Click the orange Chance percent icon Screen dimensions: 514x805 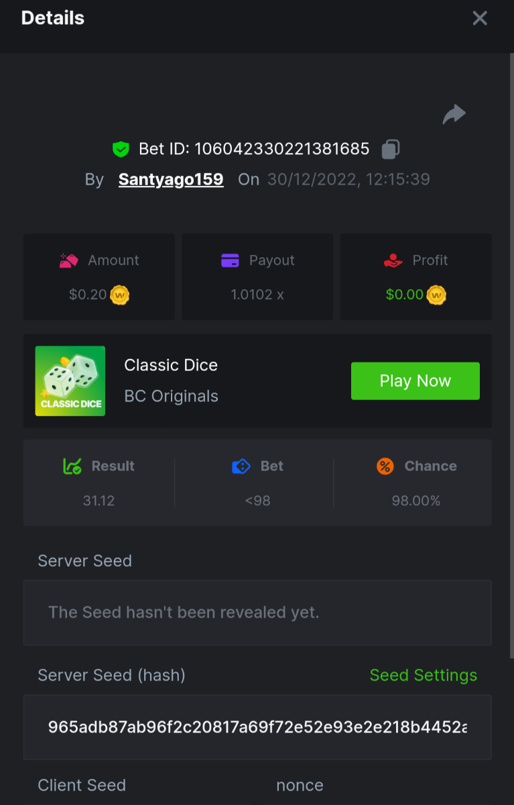pyautogui.click(x=385, y=466)
